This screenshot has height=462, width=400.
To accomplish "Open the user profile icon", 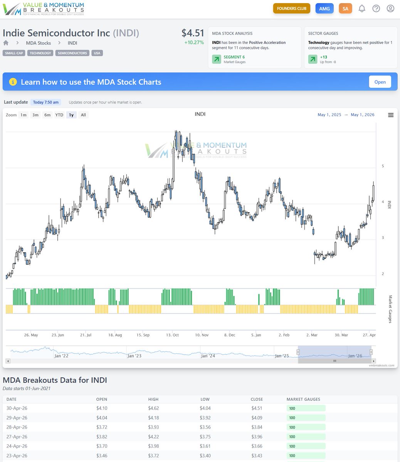I will (390, 8).
